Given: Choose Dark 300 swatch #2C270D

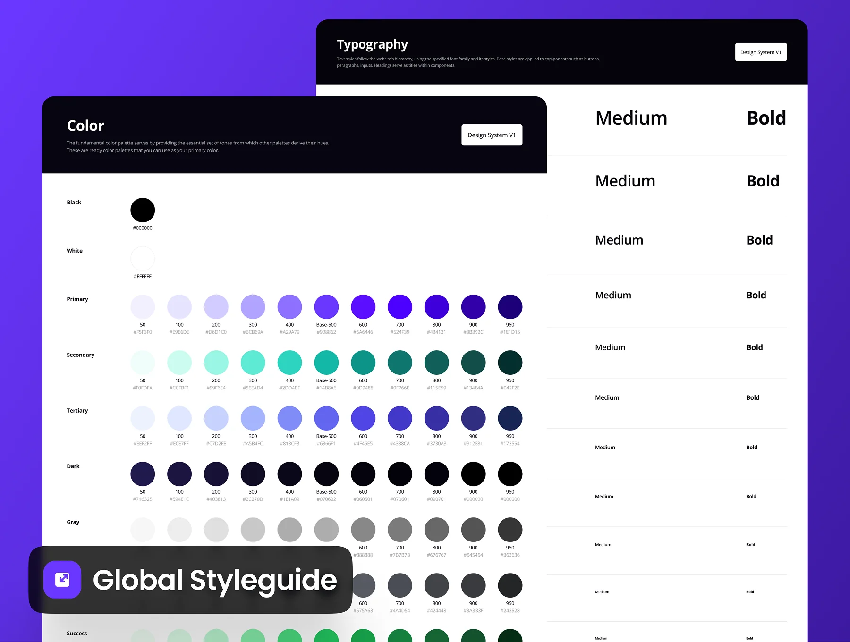Looking at the screenshot, I should (253, 474).
